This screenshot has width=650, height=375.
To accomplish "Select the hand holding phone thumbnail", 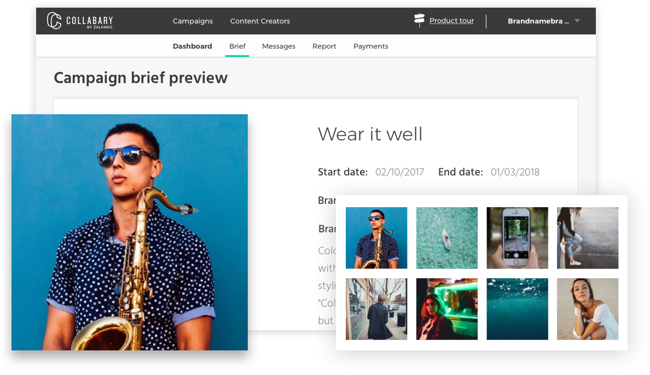I will pyautogui.click(x=517, y=238).
